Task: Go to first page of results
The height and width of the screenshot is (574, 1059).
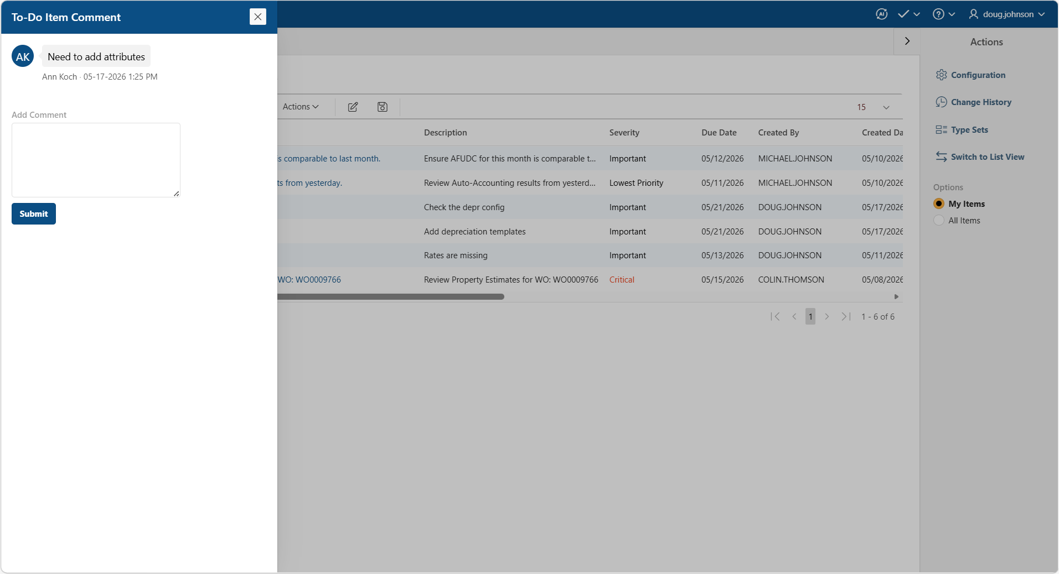Action: click(x=775, y=317)
